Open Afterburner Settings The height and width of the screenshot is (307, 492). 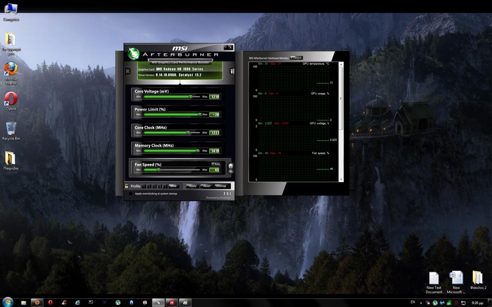(x=221, y=186)
